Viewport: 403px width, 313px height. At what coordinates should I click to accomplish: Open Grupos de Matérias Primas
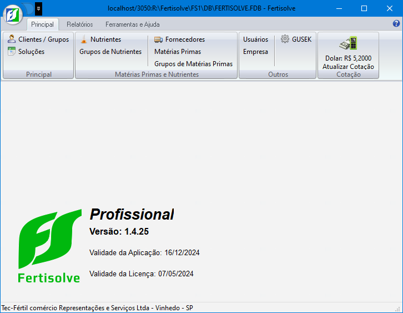pyautogui.click(x=193, y=63)
